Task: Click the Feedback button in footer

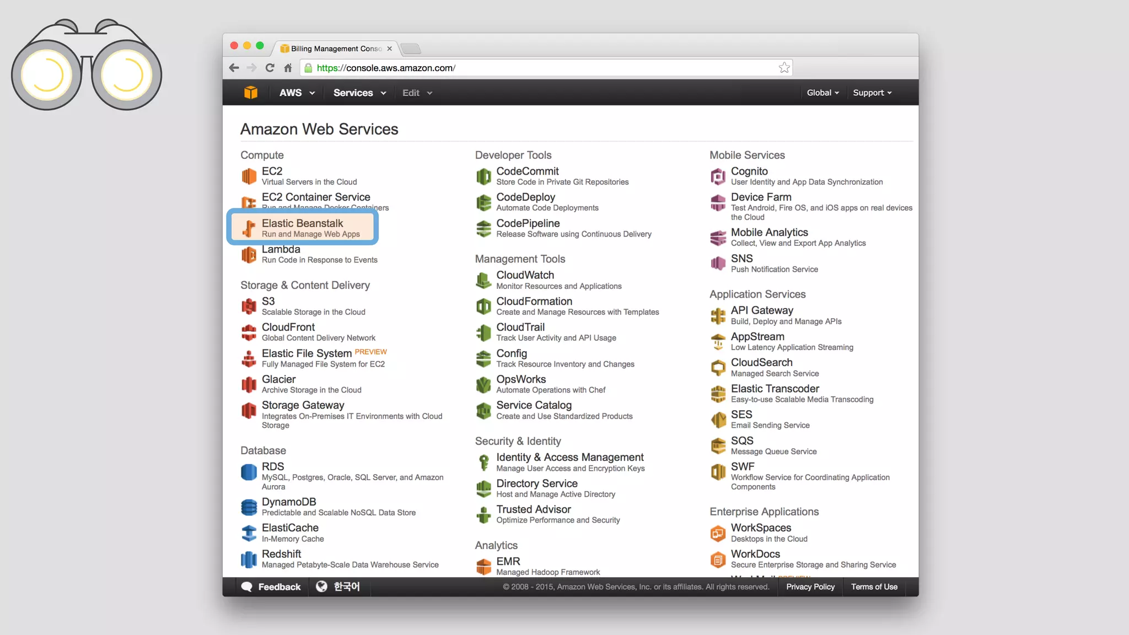Action: pyautogui.click(x=272, y=586)
